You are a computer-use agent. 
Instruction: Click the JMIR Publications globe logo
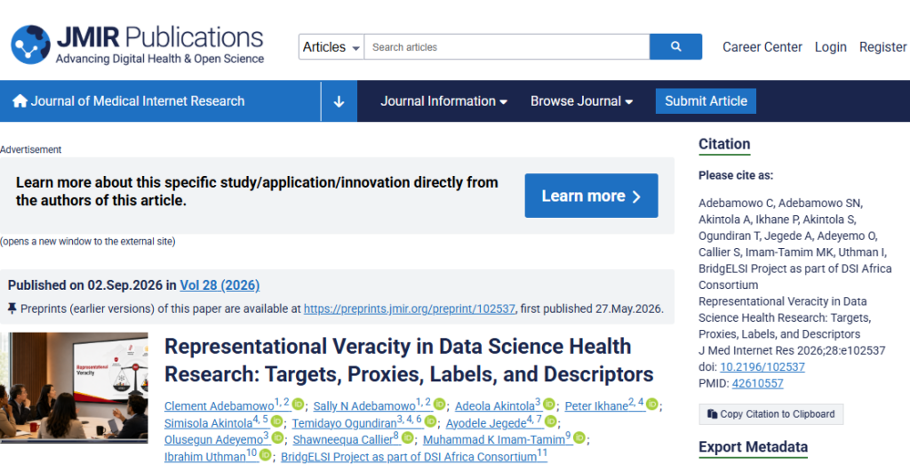click(31, 44)
